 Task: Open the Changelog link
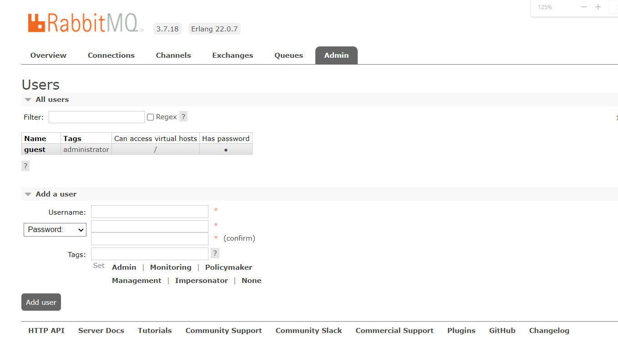(549, 331)
